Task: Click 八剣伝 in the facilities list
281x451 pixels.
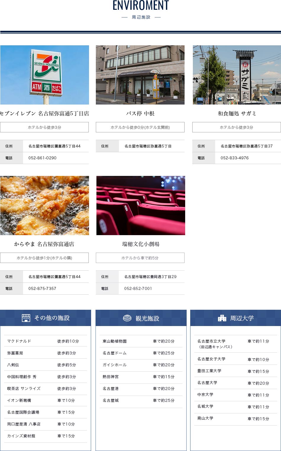Action: coord(13,365)
